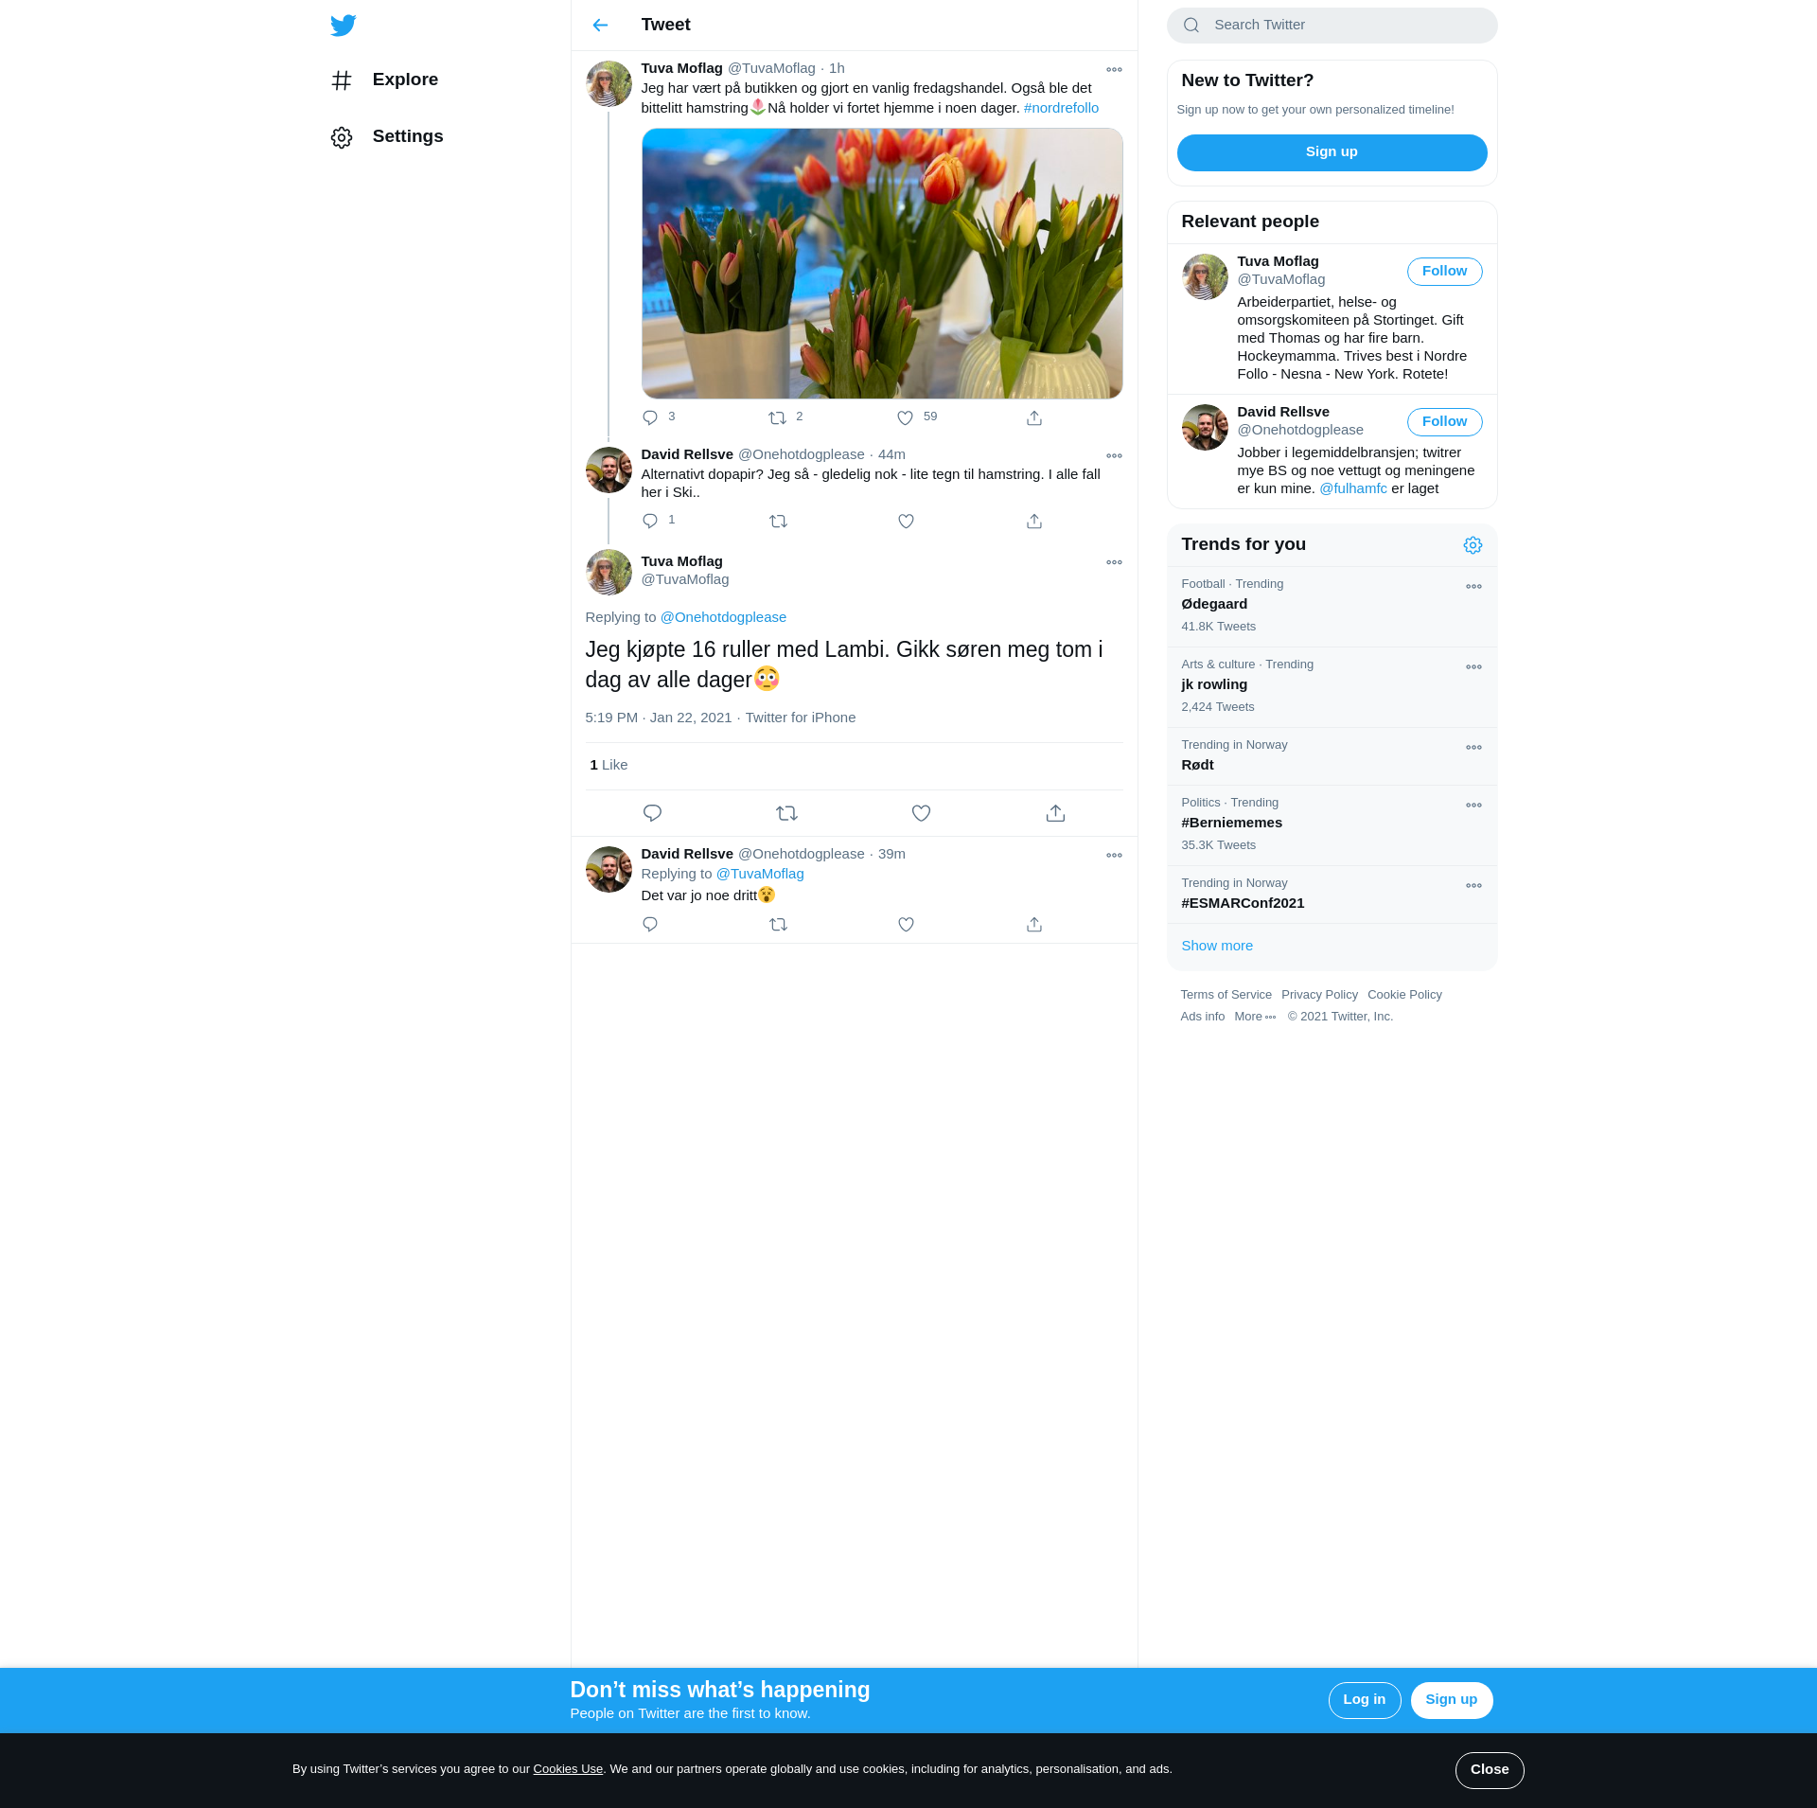This screenshot has height=1808, width=1817.
Task: Open the tulips photo
Action: (882, 264)
